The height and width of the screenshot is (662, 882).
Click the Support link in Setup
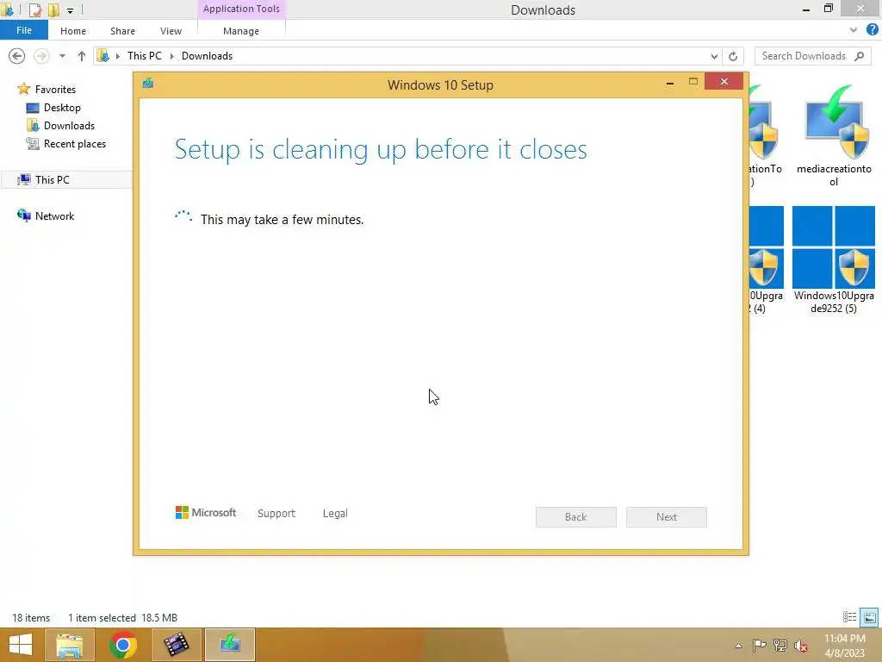pyautogui.click(x=276, y=514)
